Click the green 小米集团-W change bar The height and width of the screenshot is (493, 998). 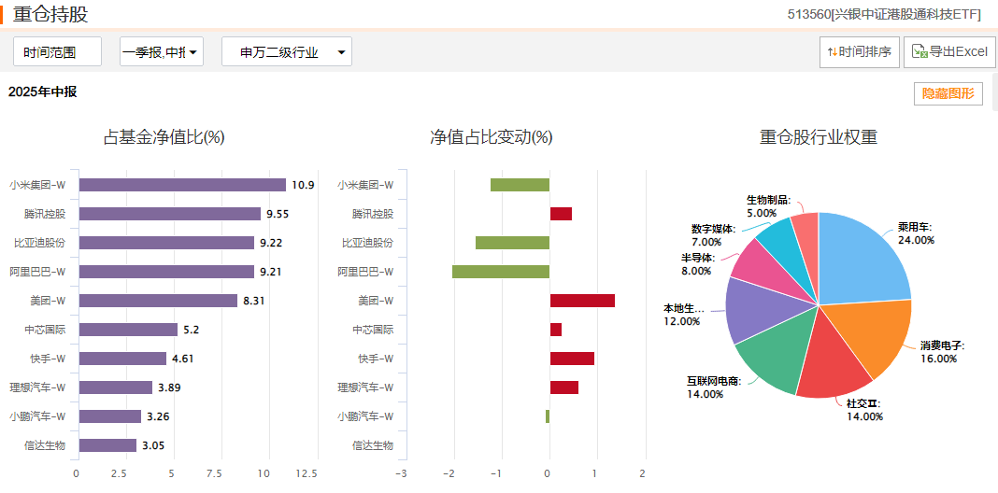pos(520,185)
